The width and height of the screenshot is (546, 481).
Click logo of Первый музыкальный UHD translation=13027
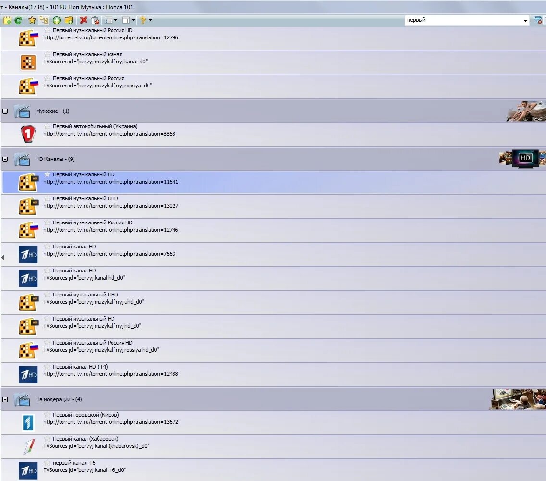(28, 207)
